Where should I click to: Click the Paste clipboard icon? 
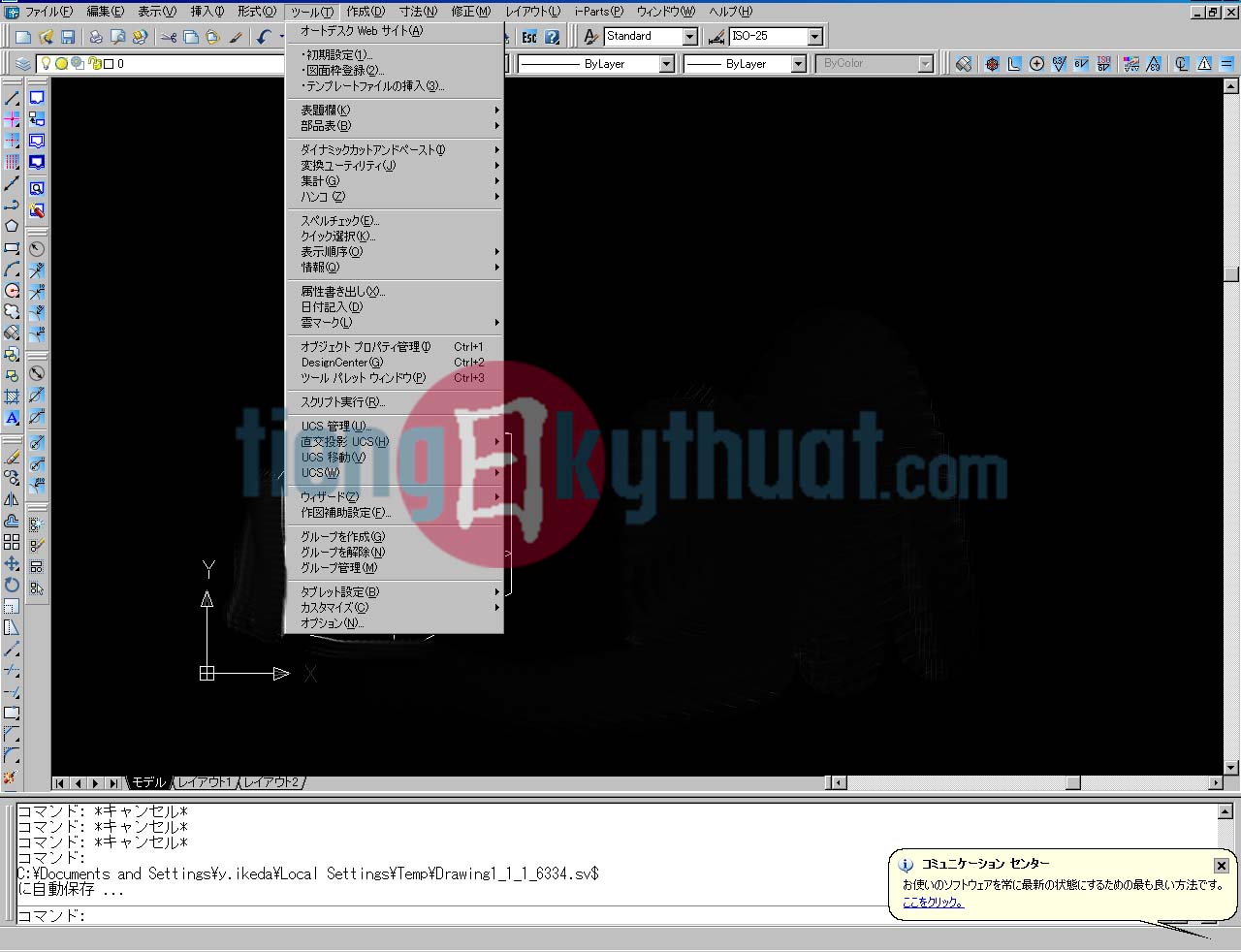[x=212, y=37]
